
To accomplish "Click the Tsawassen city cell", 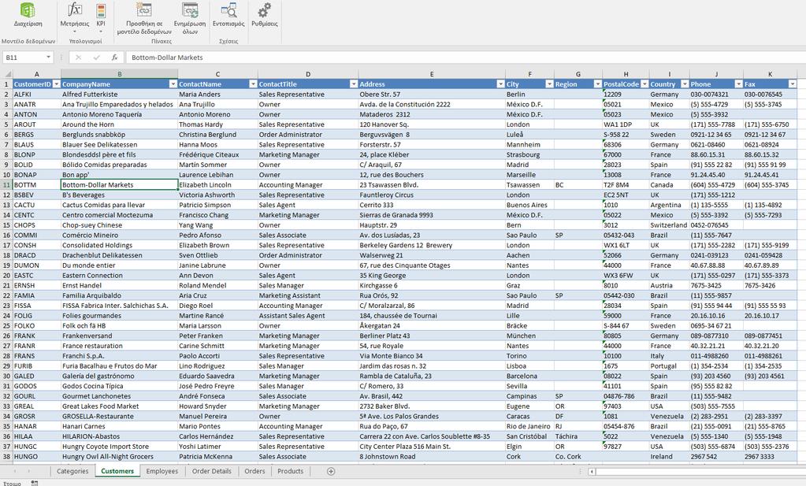I will (529, 185).
